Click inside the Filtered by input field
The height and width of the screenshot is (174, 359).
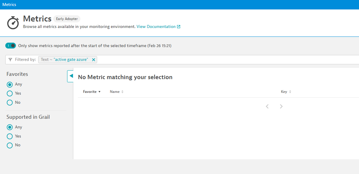pyautogui.click(x=216, y=60)
